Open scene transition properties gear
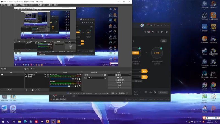 [x=105, y=75]
